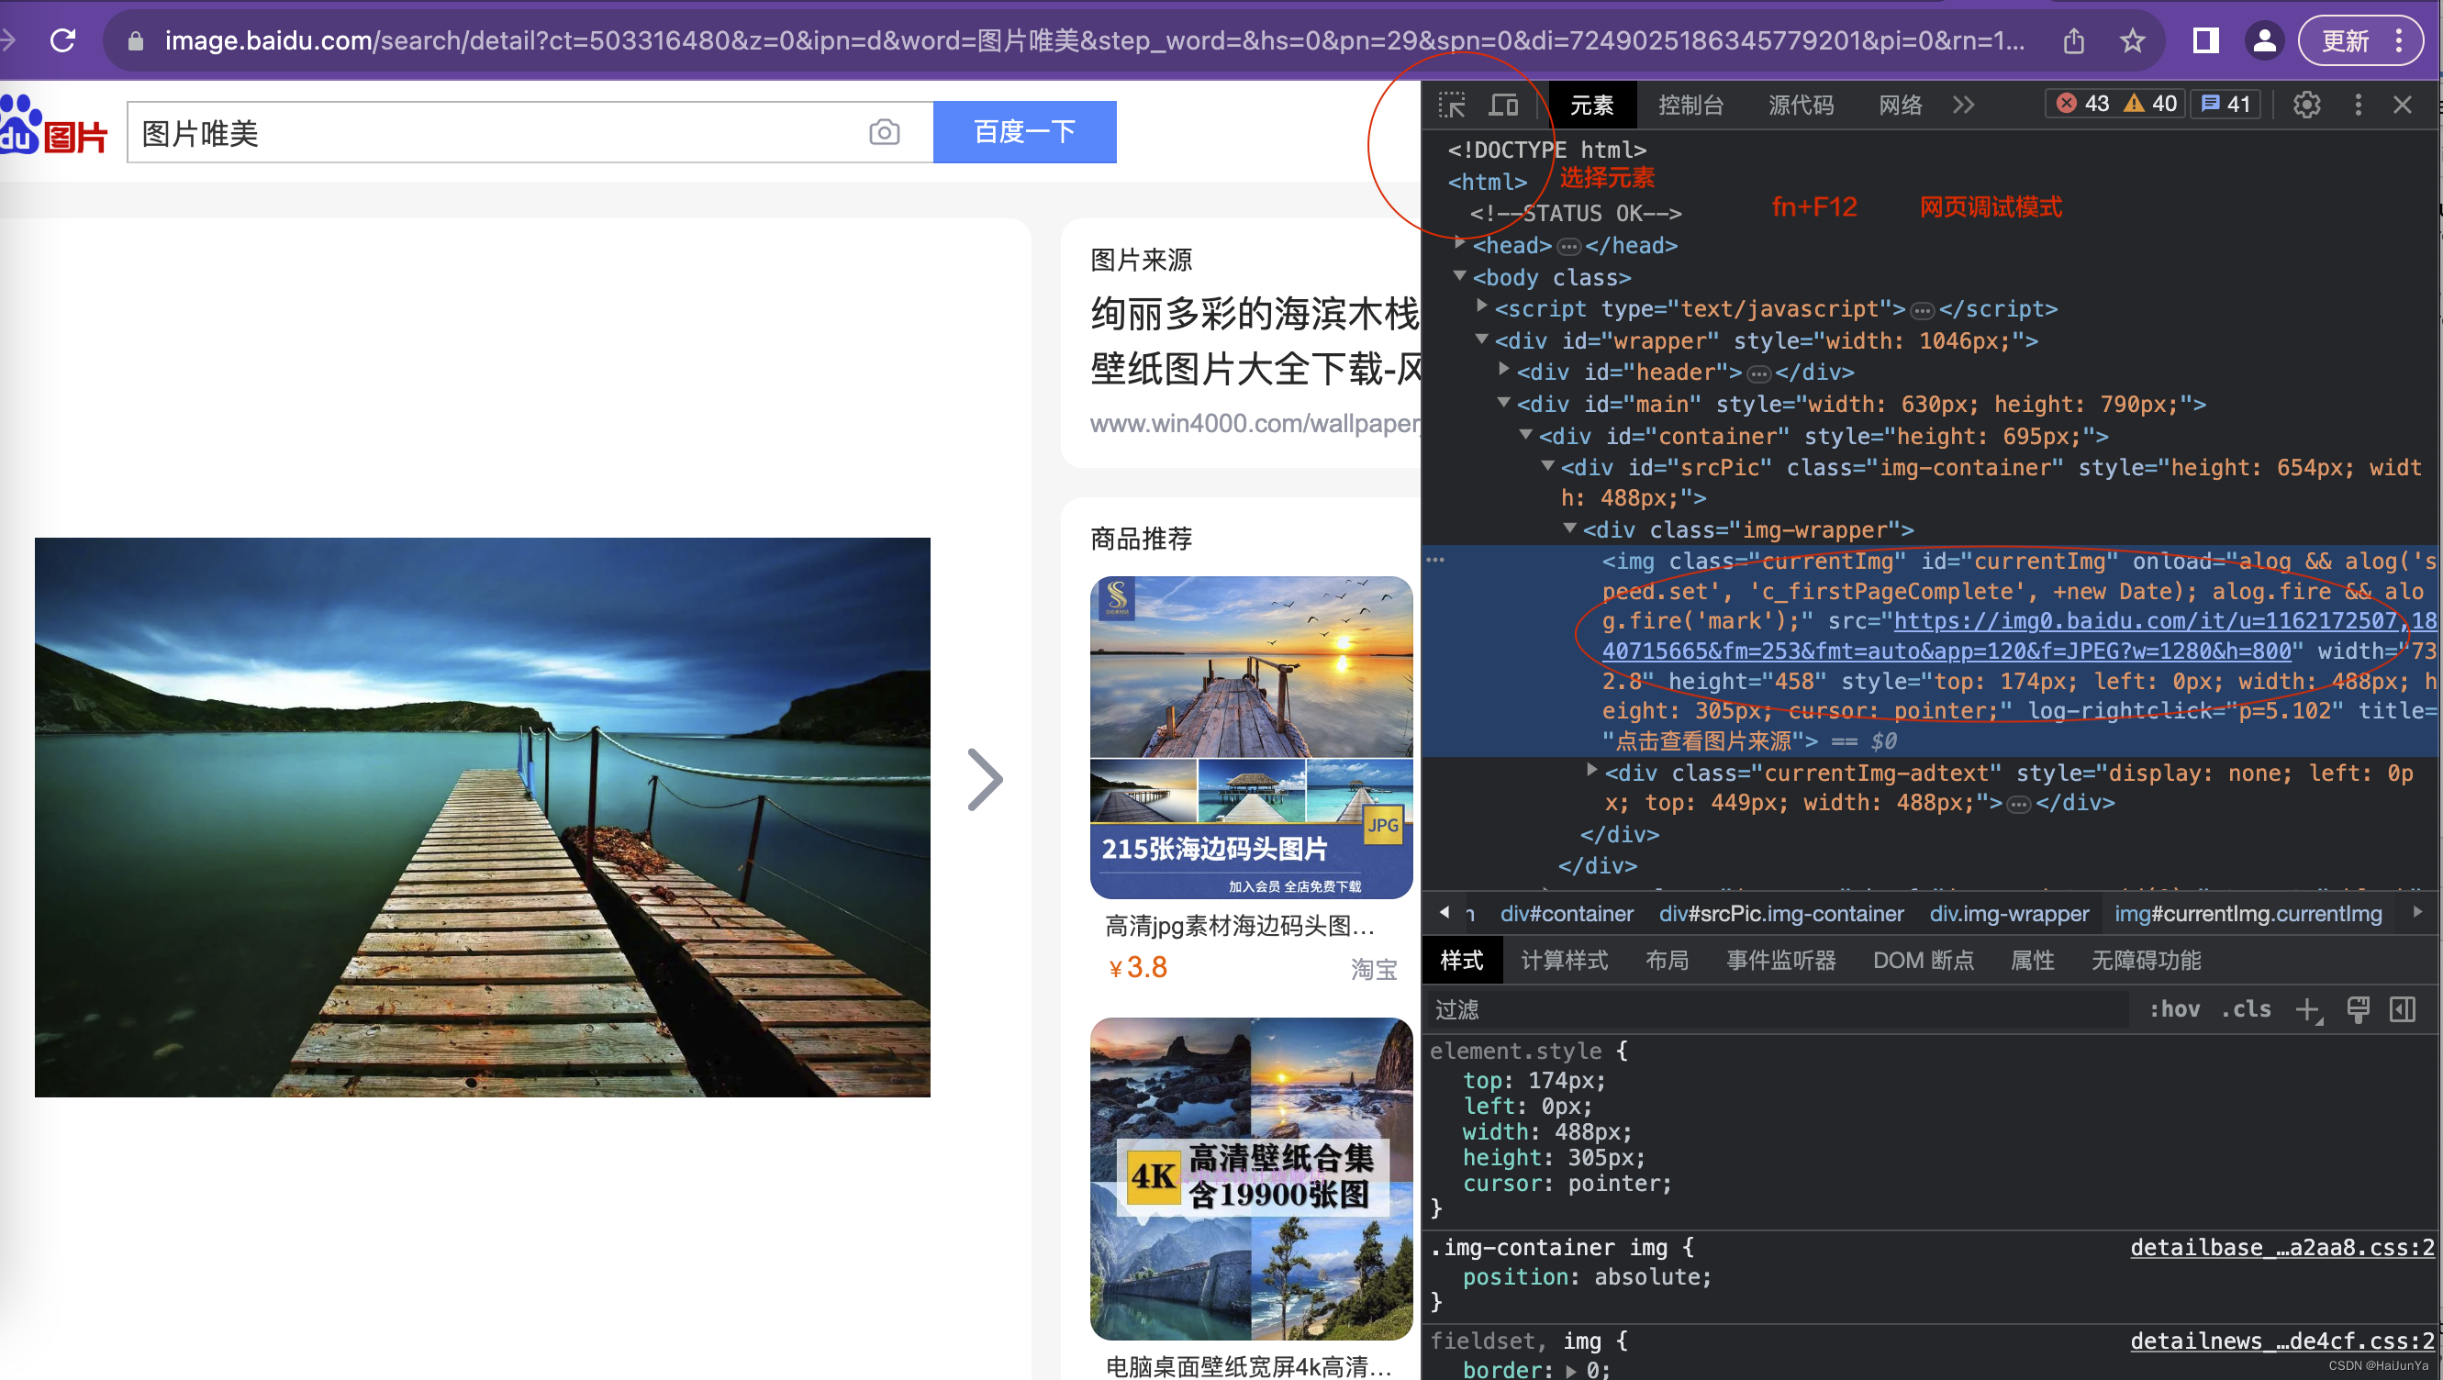This screenshot has height=1380, width=2443.
Task: Open the user profile icon
Action: click(x=2265, y=40)
